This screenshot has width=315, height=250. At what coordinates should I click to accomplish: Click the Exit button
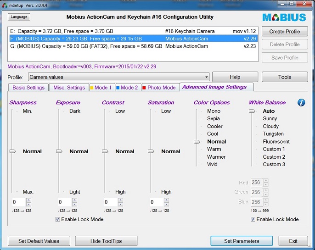[x=293, y=241]
